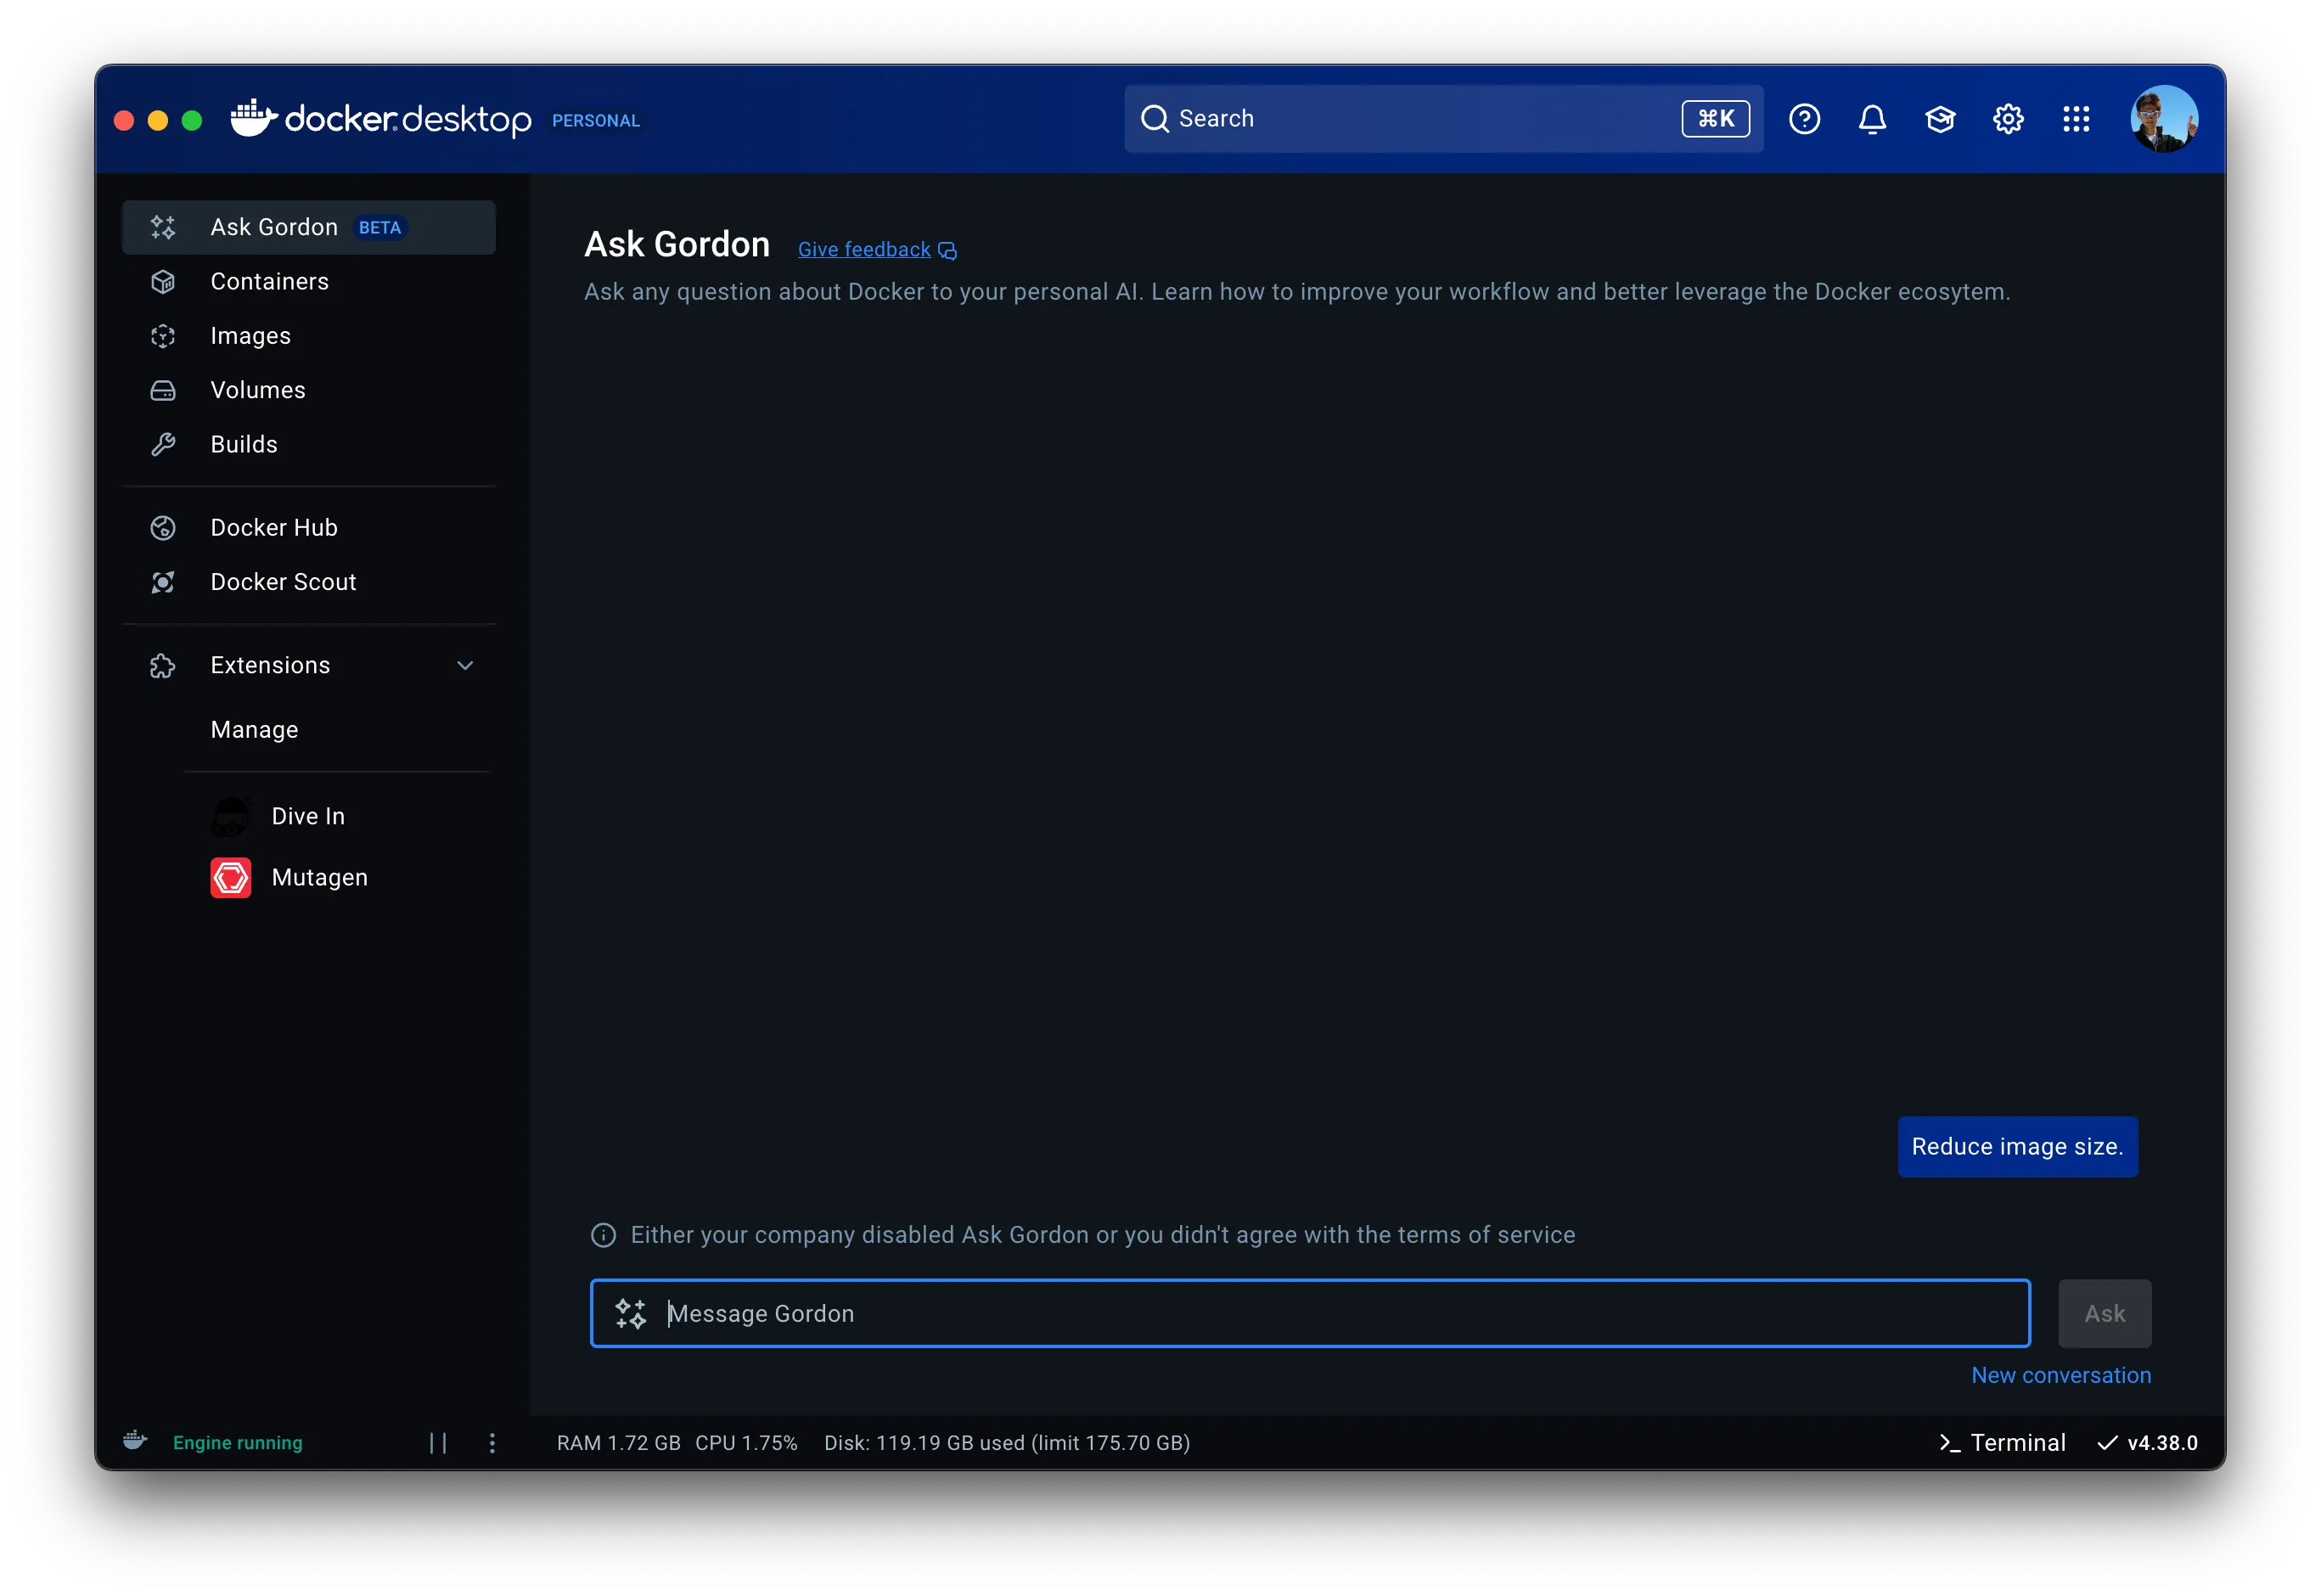
Task: Open the Terminal from the status bar
Action: [x=2002, y=1442]
